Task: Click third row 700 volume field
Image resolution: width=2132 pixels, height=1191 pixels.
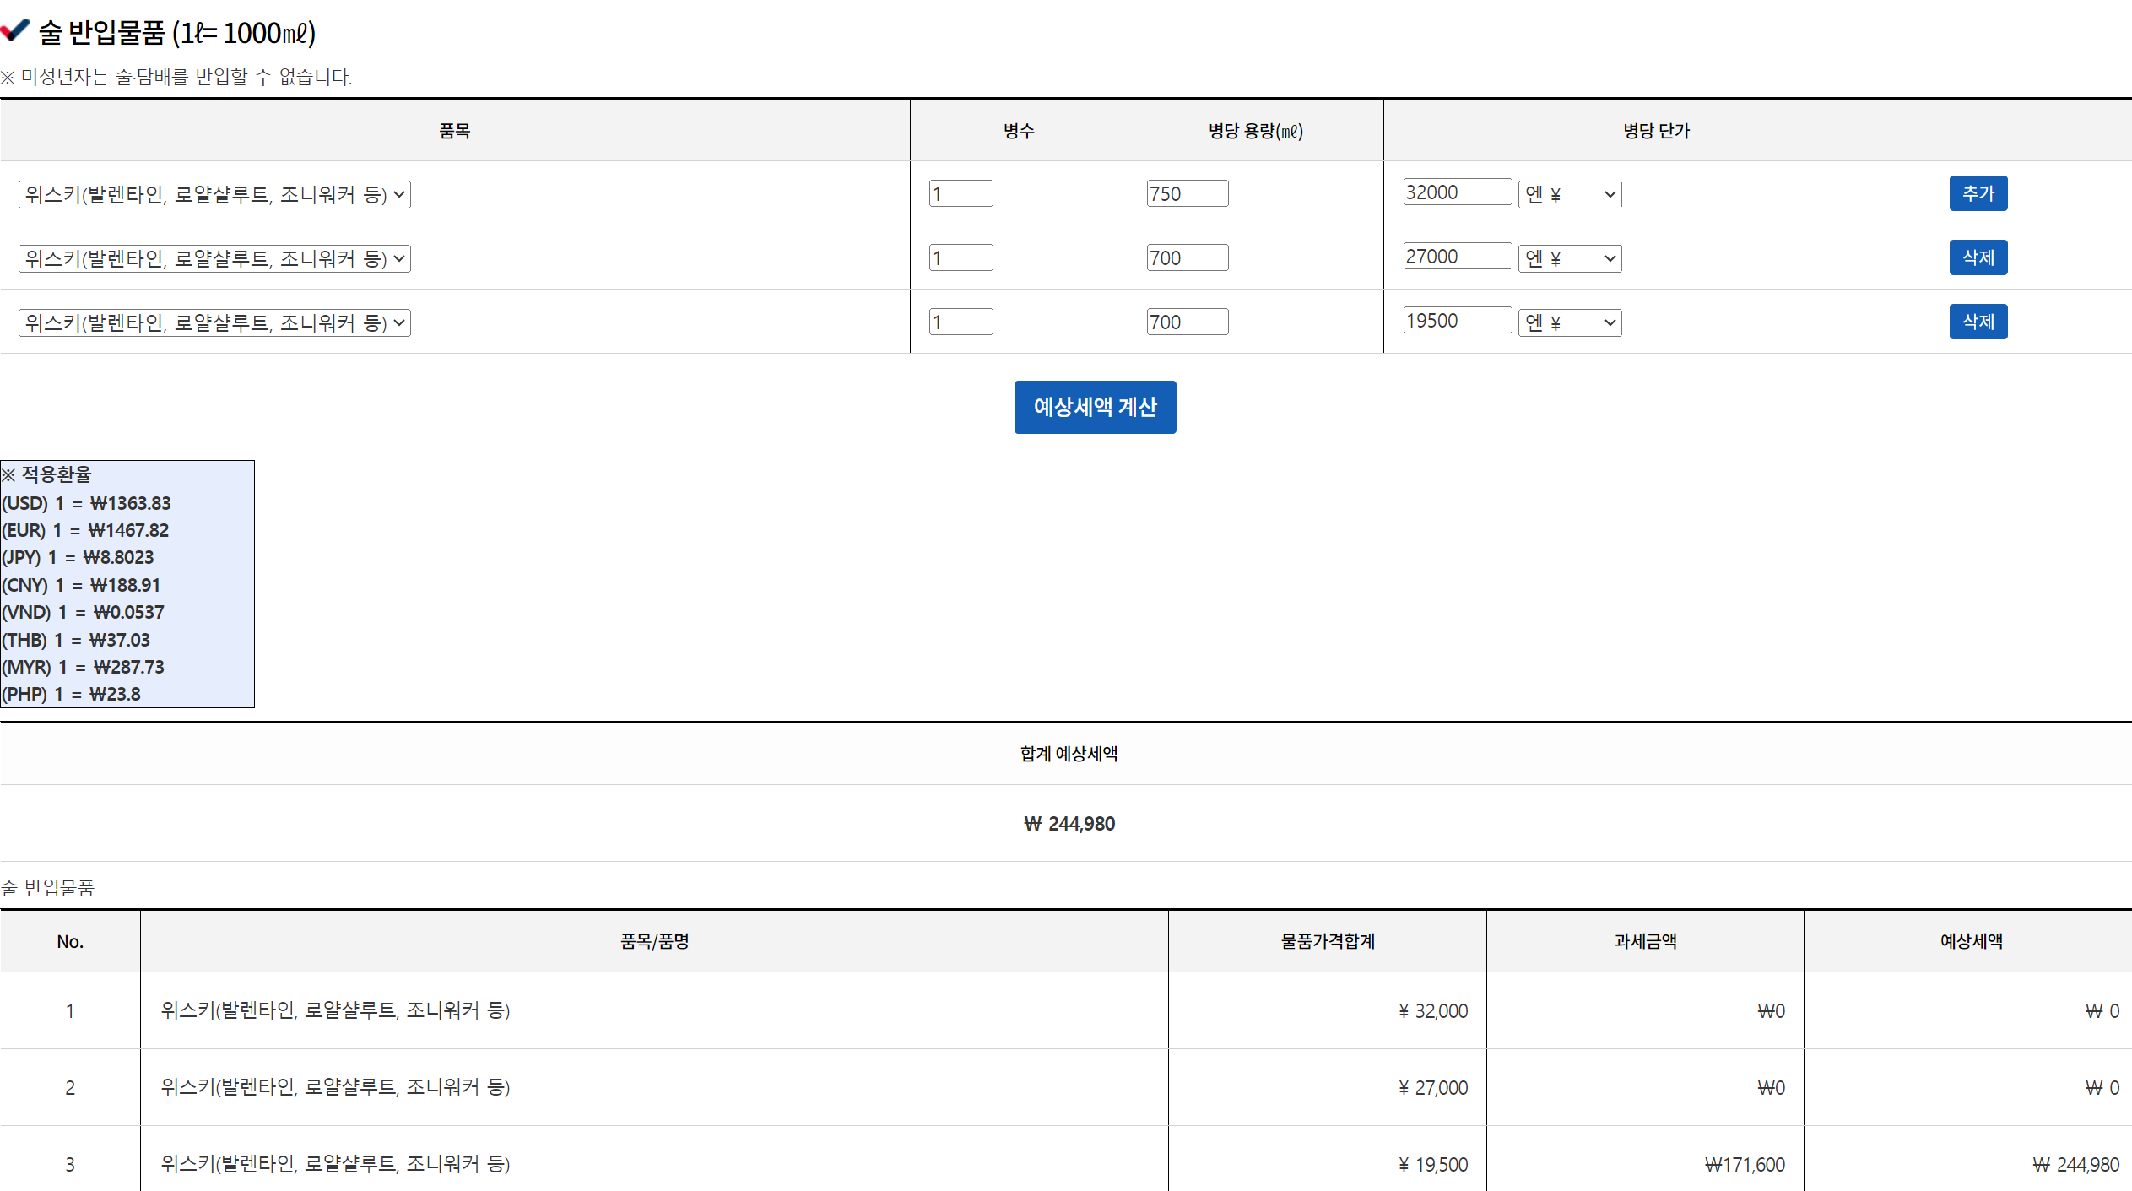Action: pyautogui.click(x=1187, y=322)
